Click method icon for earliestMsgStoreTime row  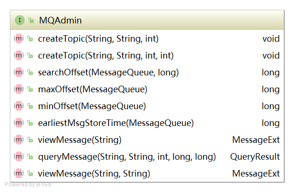19,123
